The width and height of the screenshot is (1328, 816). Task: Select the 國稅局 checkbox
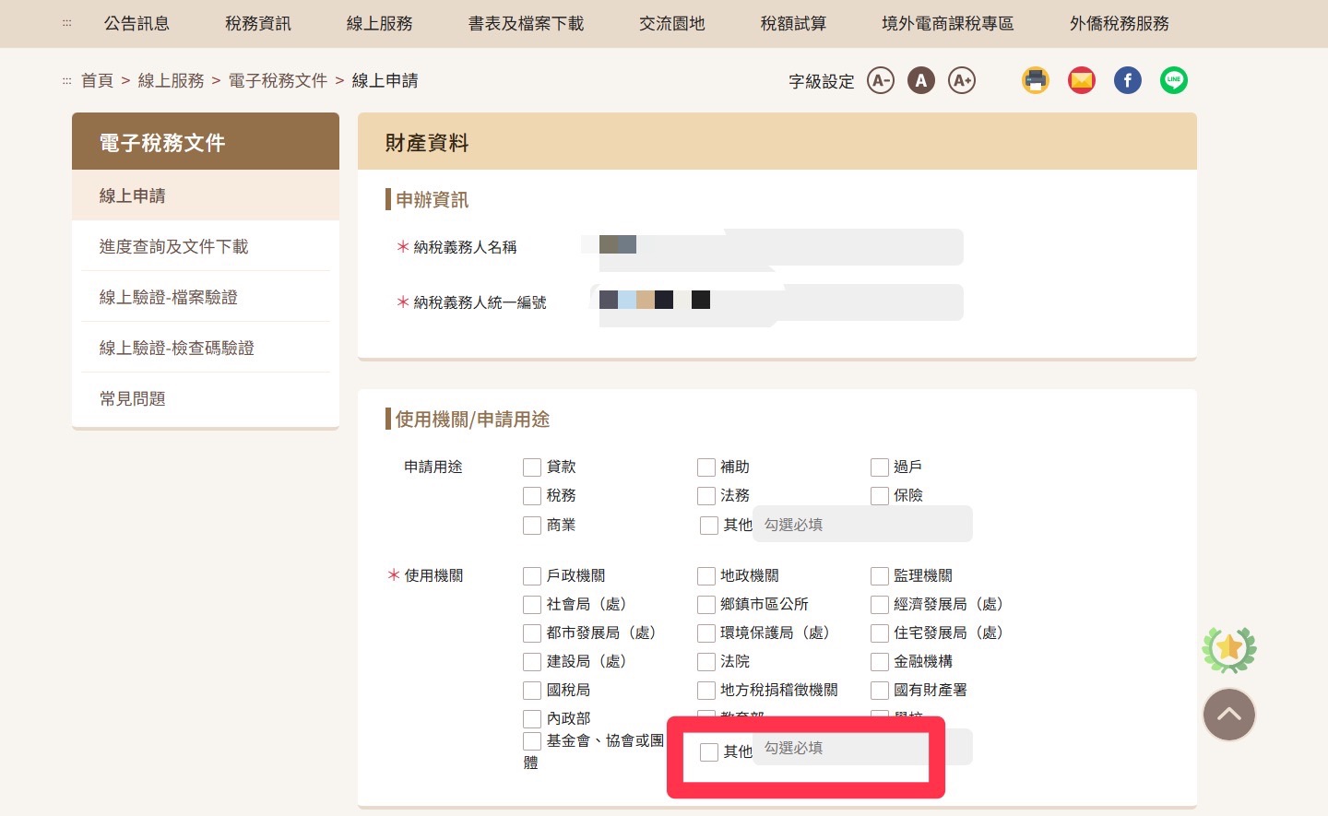point(532,691)
